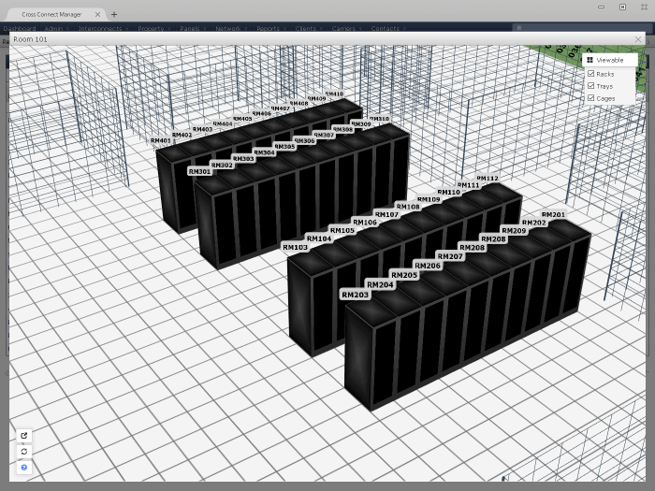Open the Interconnects dropdown menu
This screenshot has height=491, width=655.
(x=102, y=29)
